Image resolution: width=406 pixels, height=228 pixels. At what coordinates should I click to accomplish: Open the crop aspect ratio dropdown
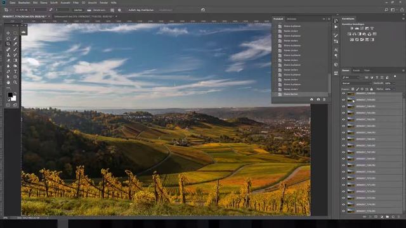point(23,10)
